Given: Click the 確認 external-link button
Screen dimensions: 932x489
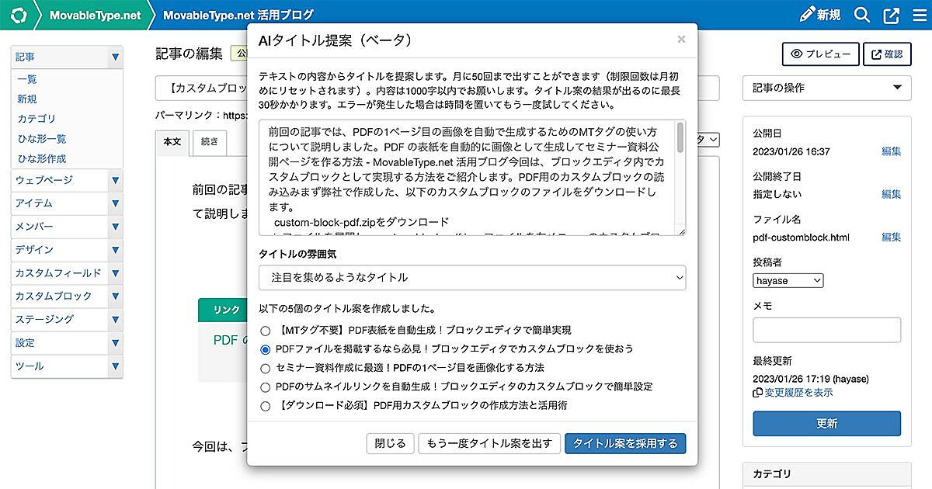Looking at the screenshot, I should coord(887,54).
